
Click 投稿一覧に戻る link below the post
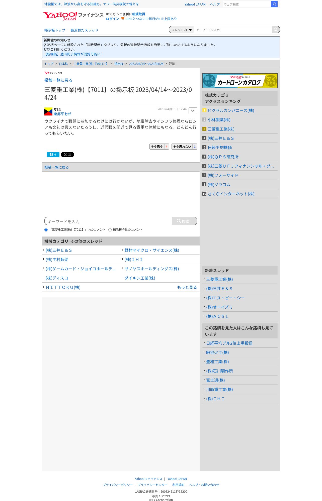point(56,167)
